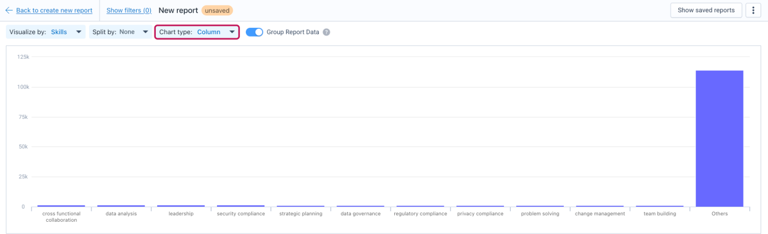
Task: Click the 100k y-axis value
Action: click(23, 87)
